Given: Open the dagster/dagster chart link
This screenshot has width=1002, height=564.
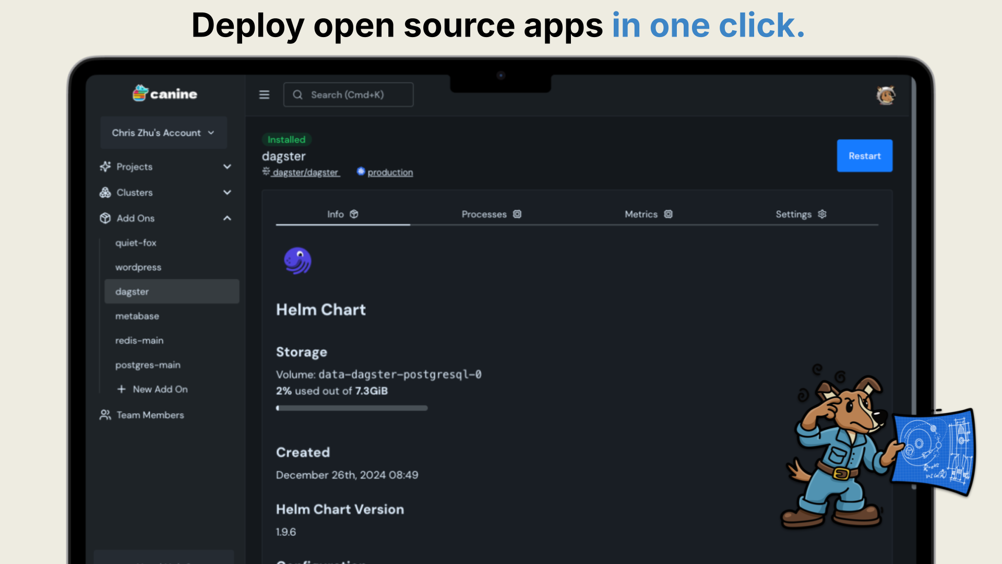Looking at the screenshot, I should point(305,172).
